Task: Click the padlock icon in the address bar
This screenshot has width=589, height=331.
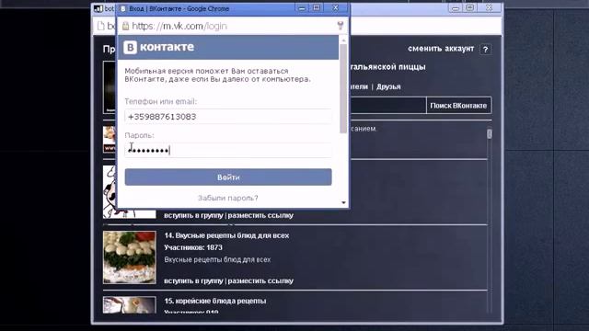Action: coord(125,26)
